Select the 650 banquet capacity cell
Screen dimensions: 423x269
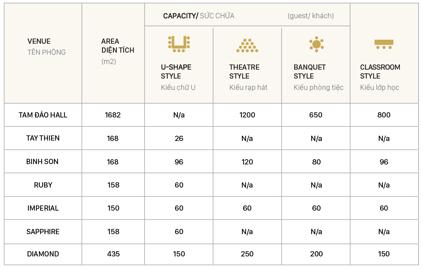click(316, 115)
